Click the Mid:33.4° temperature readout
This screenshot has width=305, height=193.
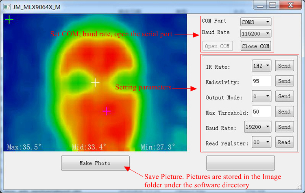[89, 147]
